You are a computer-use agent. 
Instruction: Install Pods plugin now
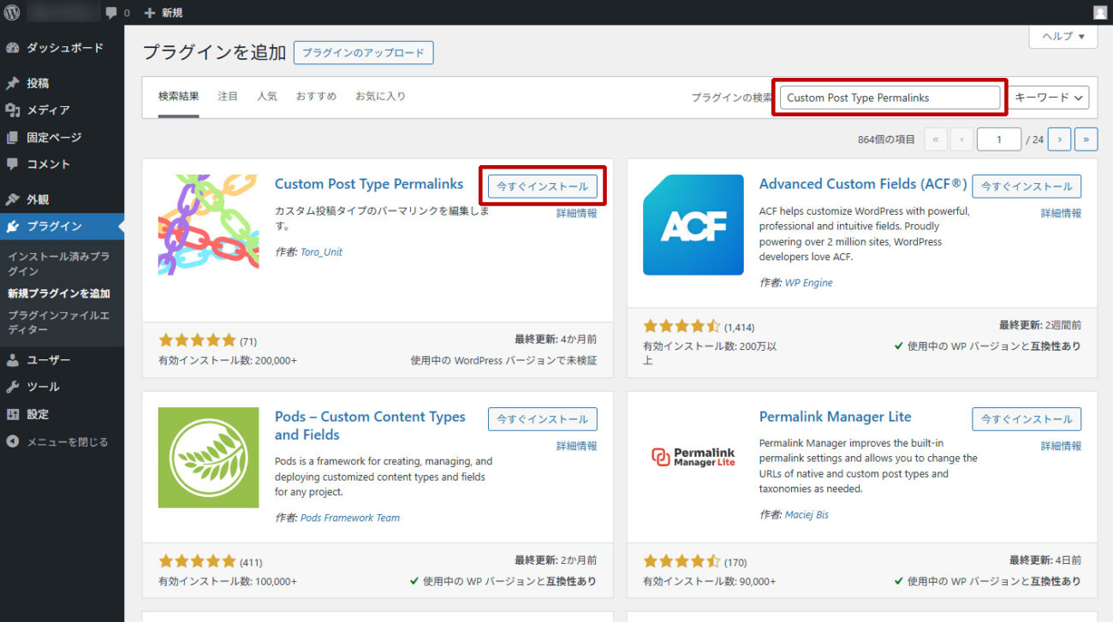point(543,419)
